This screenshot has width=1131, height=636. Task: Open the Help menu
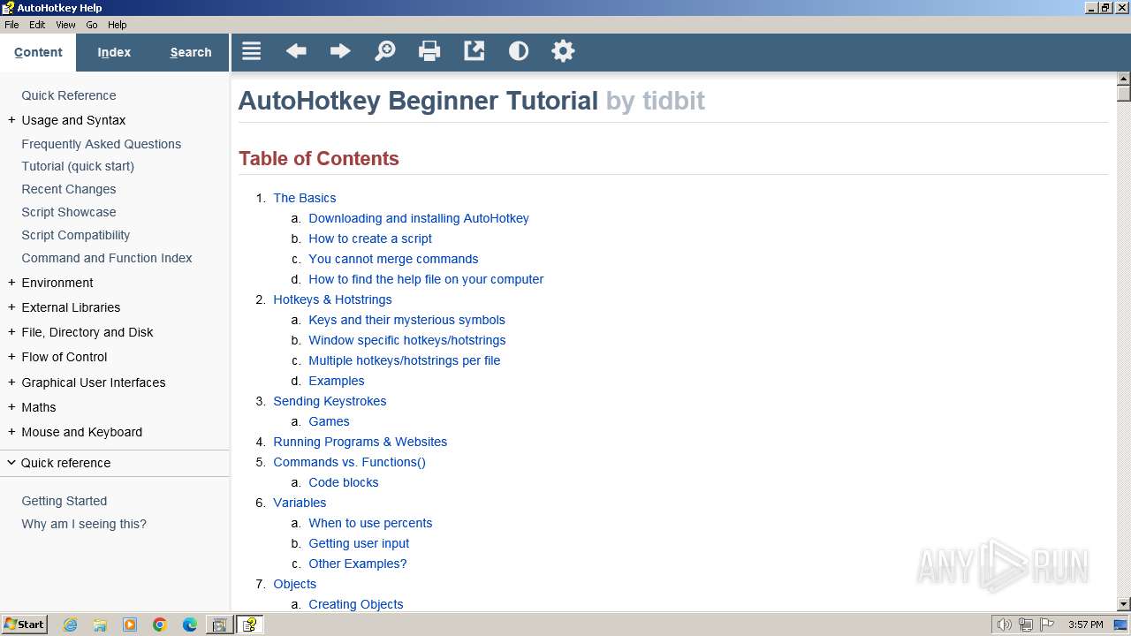[x=117, y=25]
